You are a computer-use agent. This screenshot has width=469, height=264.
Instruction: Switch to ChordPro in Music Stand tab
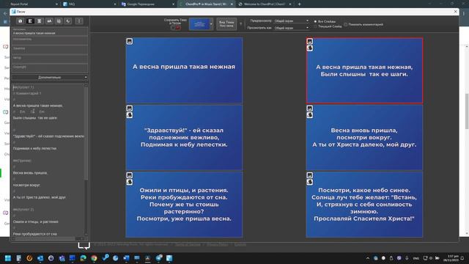click(x=206, y=4)
